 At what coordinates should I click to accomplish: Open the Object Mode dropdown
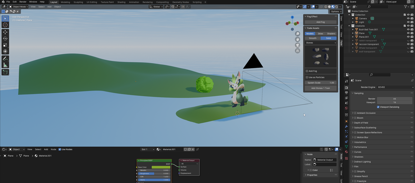[x=19, y=7]
